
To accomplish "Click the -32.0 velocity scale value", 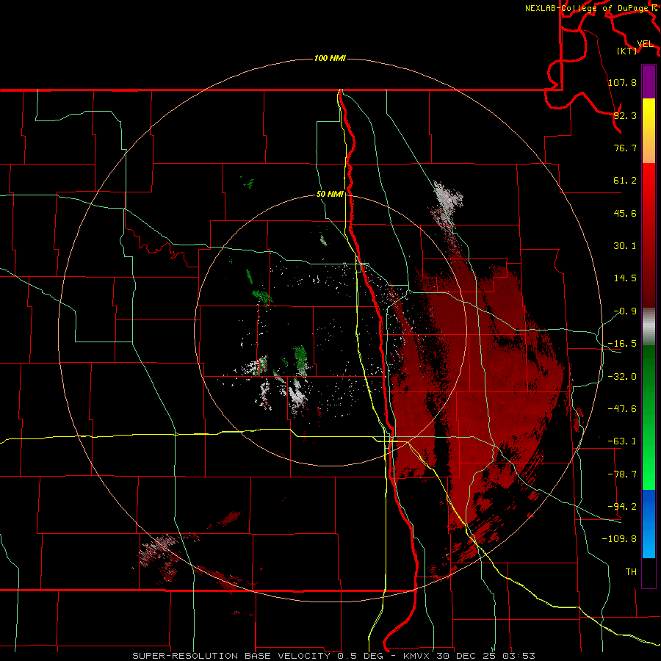I will pyautogui.click(x=622, y=377).
